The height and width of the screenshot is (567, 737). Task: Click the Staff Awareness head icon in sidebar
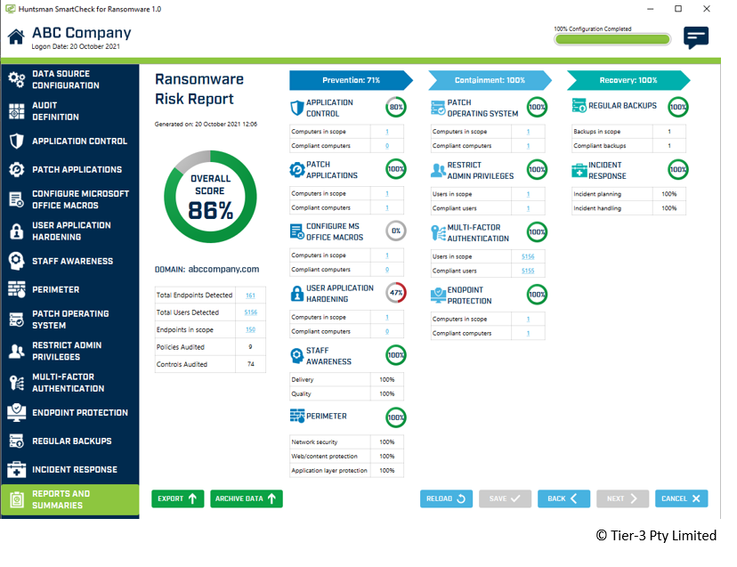coord(16,261)
